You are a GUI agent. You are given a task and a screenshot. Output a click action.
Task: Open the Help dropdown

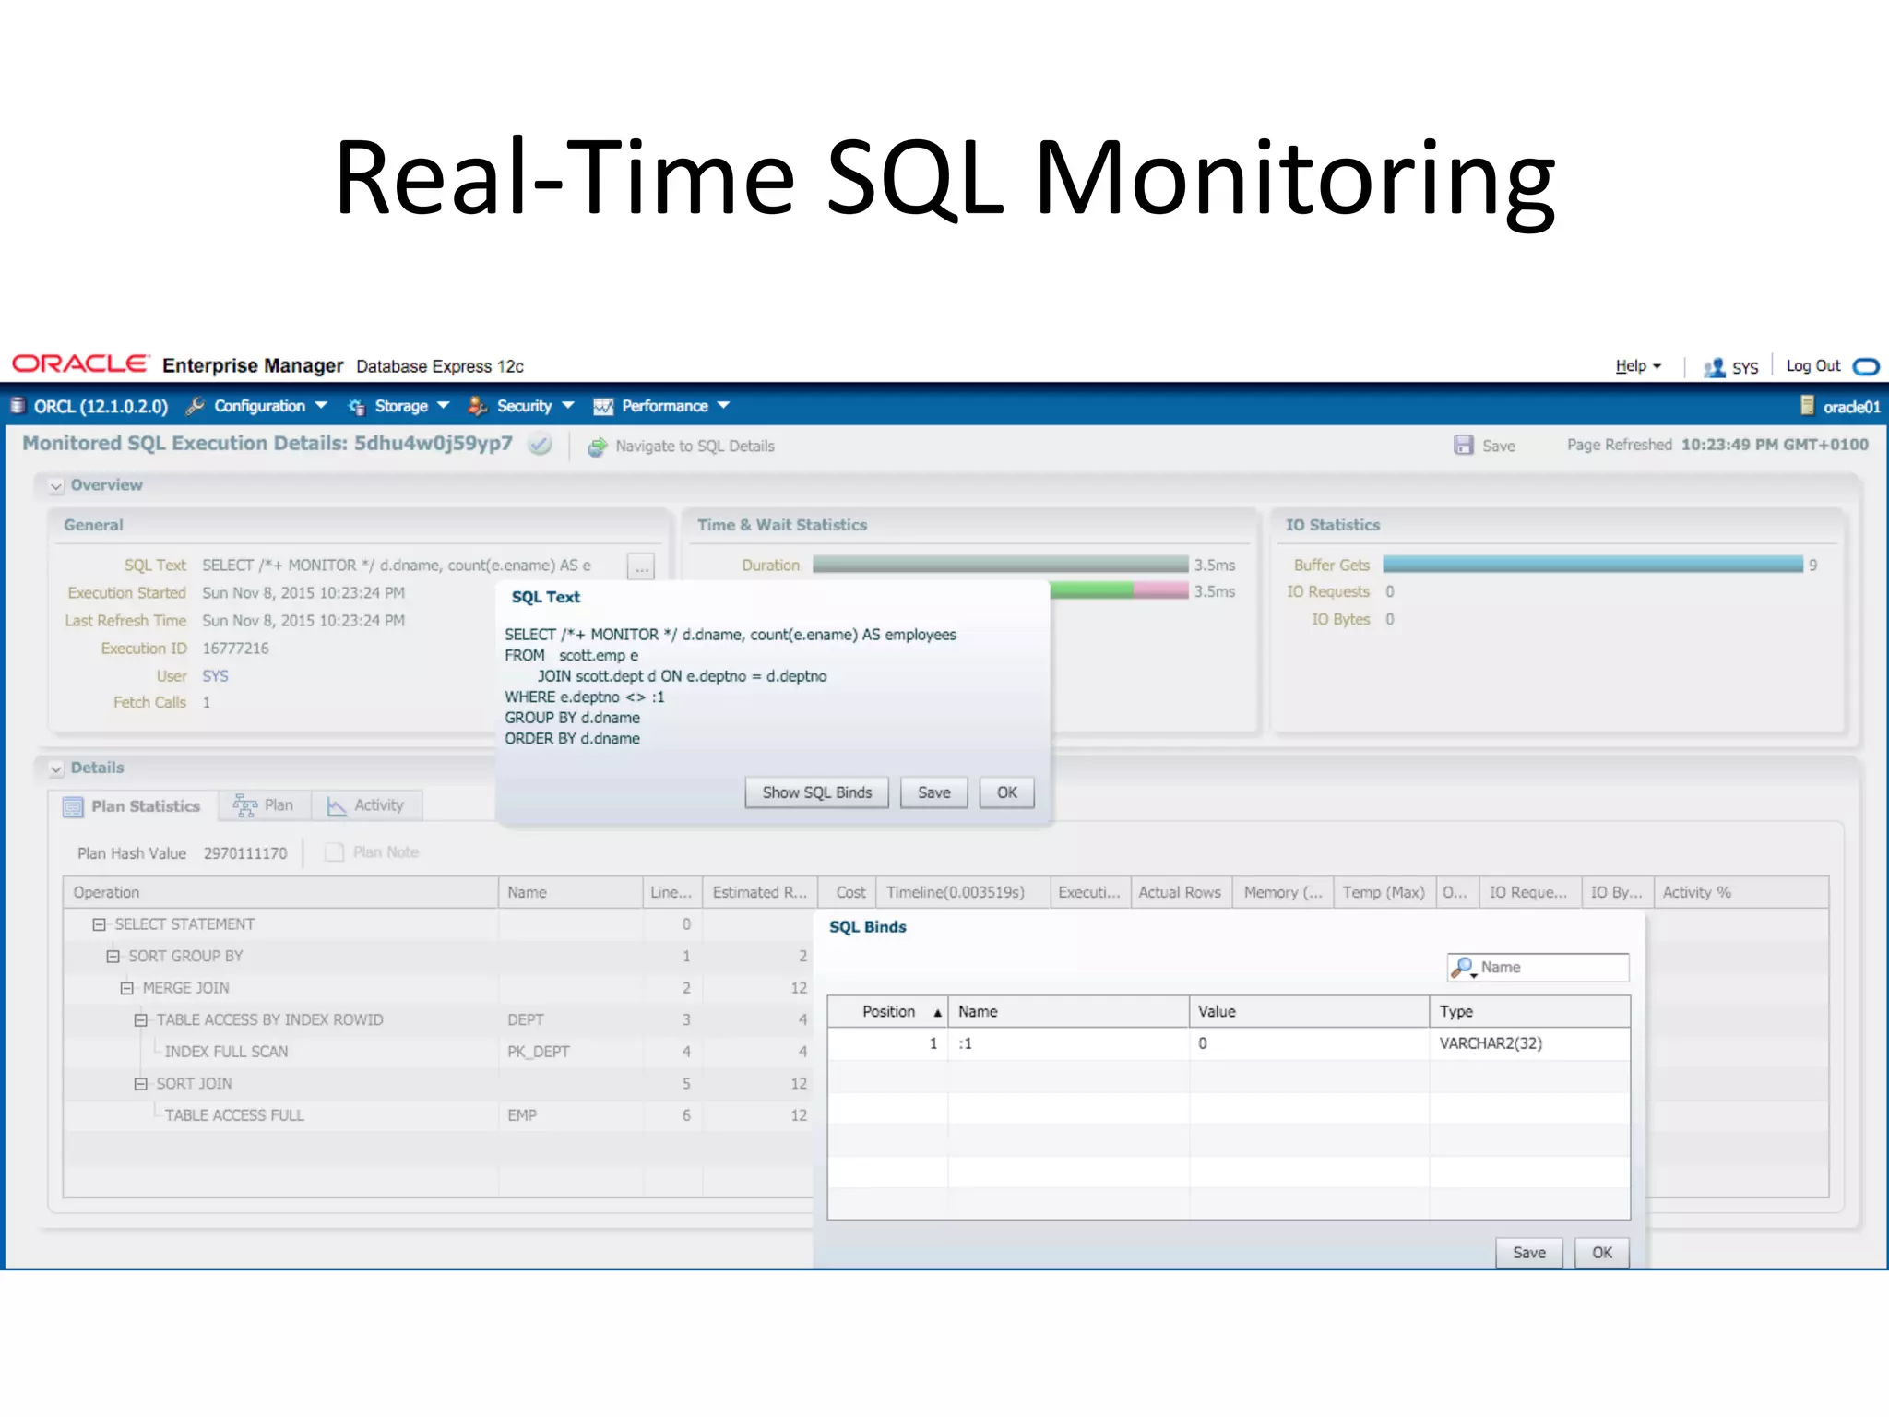tap(1637, 366)
